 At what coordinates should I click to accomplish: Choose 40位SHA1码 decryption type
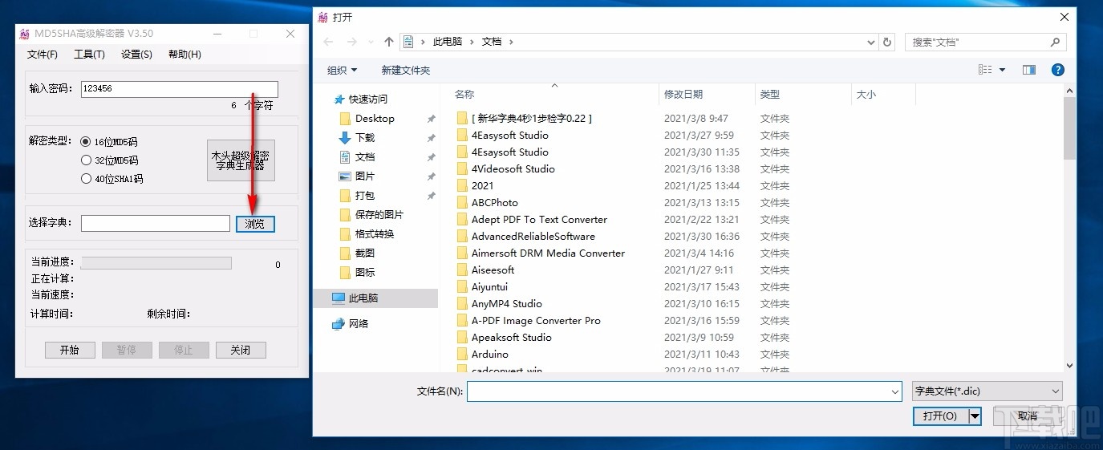87,179
